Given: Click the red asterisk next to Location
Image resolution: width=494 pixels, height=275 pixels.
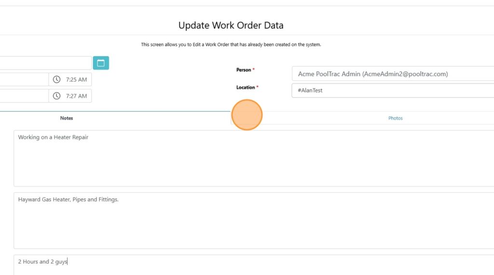Looking at the screenshot, I should [x=258, y=87].
